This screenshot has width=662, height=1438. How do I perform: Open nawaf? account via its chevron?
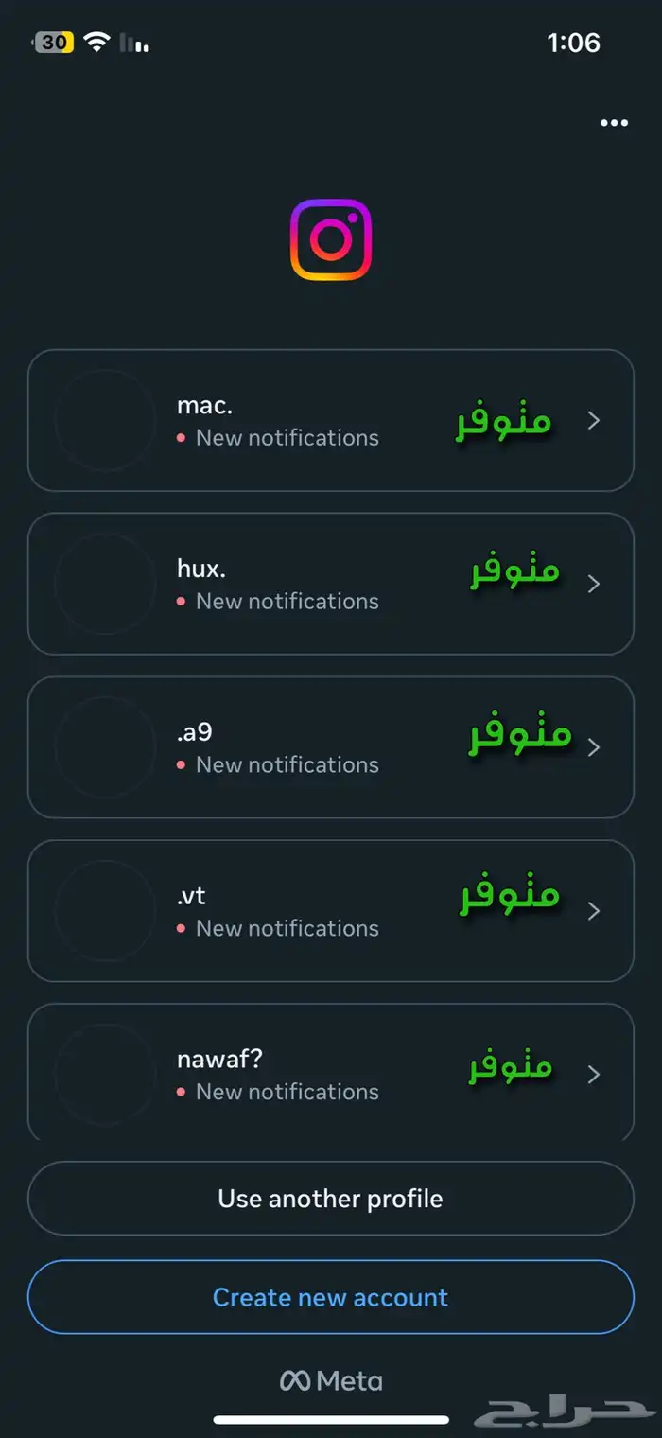[x=594, y=1074]
